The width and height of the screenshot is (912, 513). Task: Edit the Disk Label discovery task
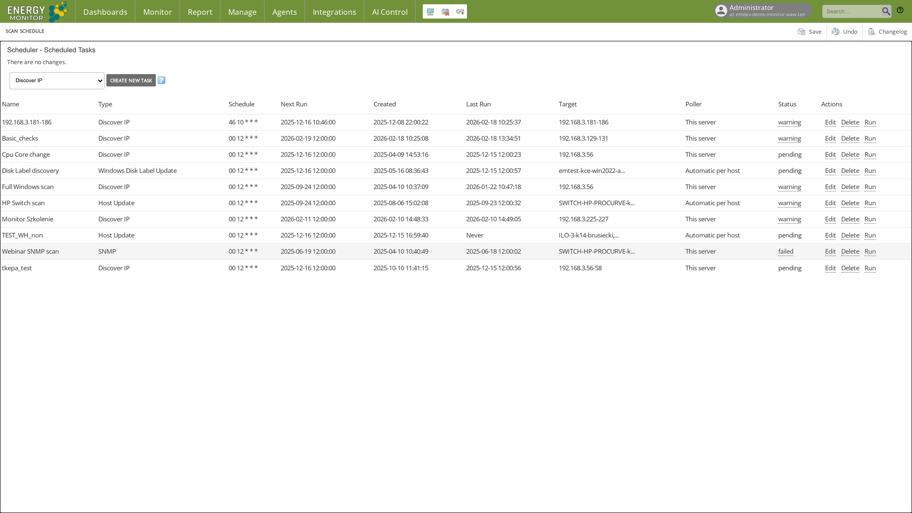[x=830, y=171]
